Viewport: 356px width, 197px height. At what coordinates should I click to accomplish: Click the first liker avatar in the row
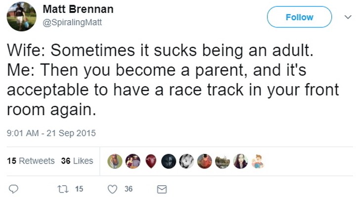tap(115, 161)
